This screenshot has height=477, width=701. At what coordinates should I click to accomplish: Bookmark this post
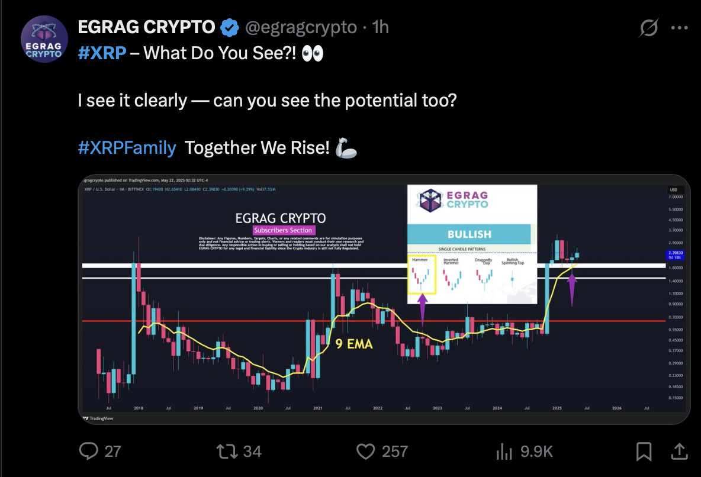(644, 451)
